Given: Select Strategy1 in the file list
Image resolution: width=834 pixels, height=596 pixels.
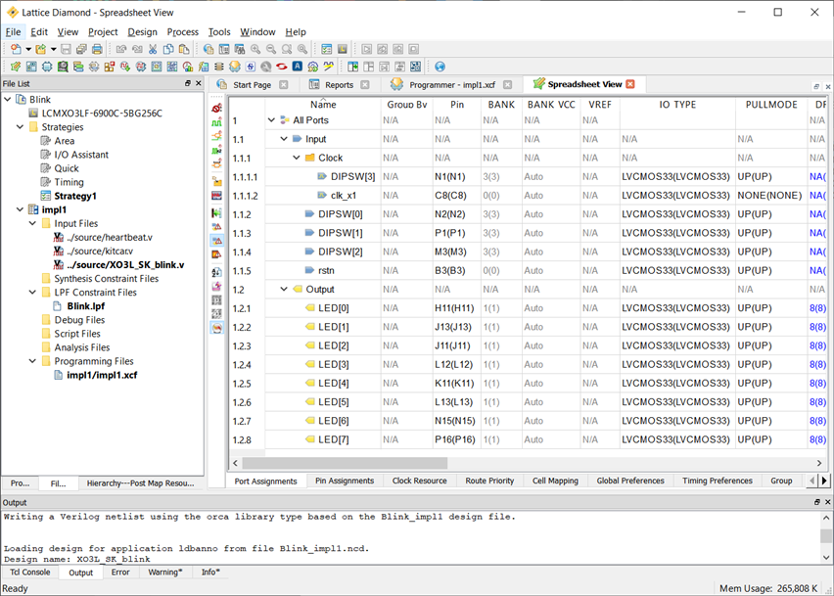Looking at the screenshot, I should (75, 196).
